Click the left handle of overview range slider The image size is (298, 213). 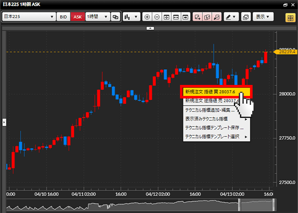click(x=239, y=205)
